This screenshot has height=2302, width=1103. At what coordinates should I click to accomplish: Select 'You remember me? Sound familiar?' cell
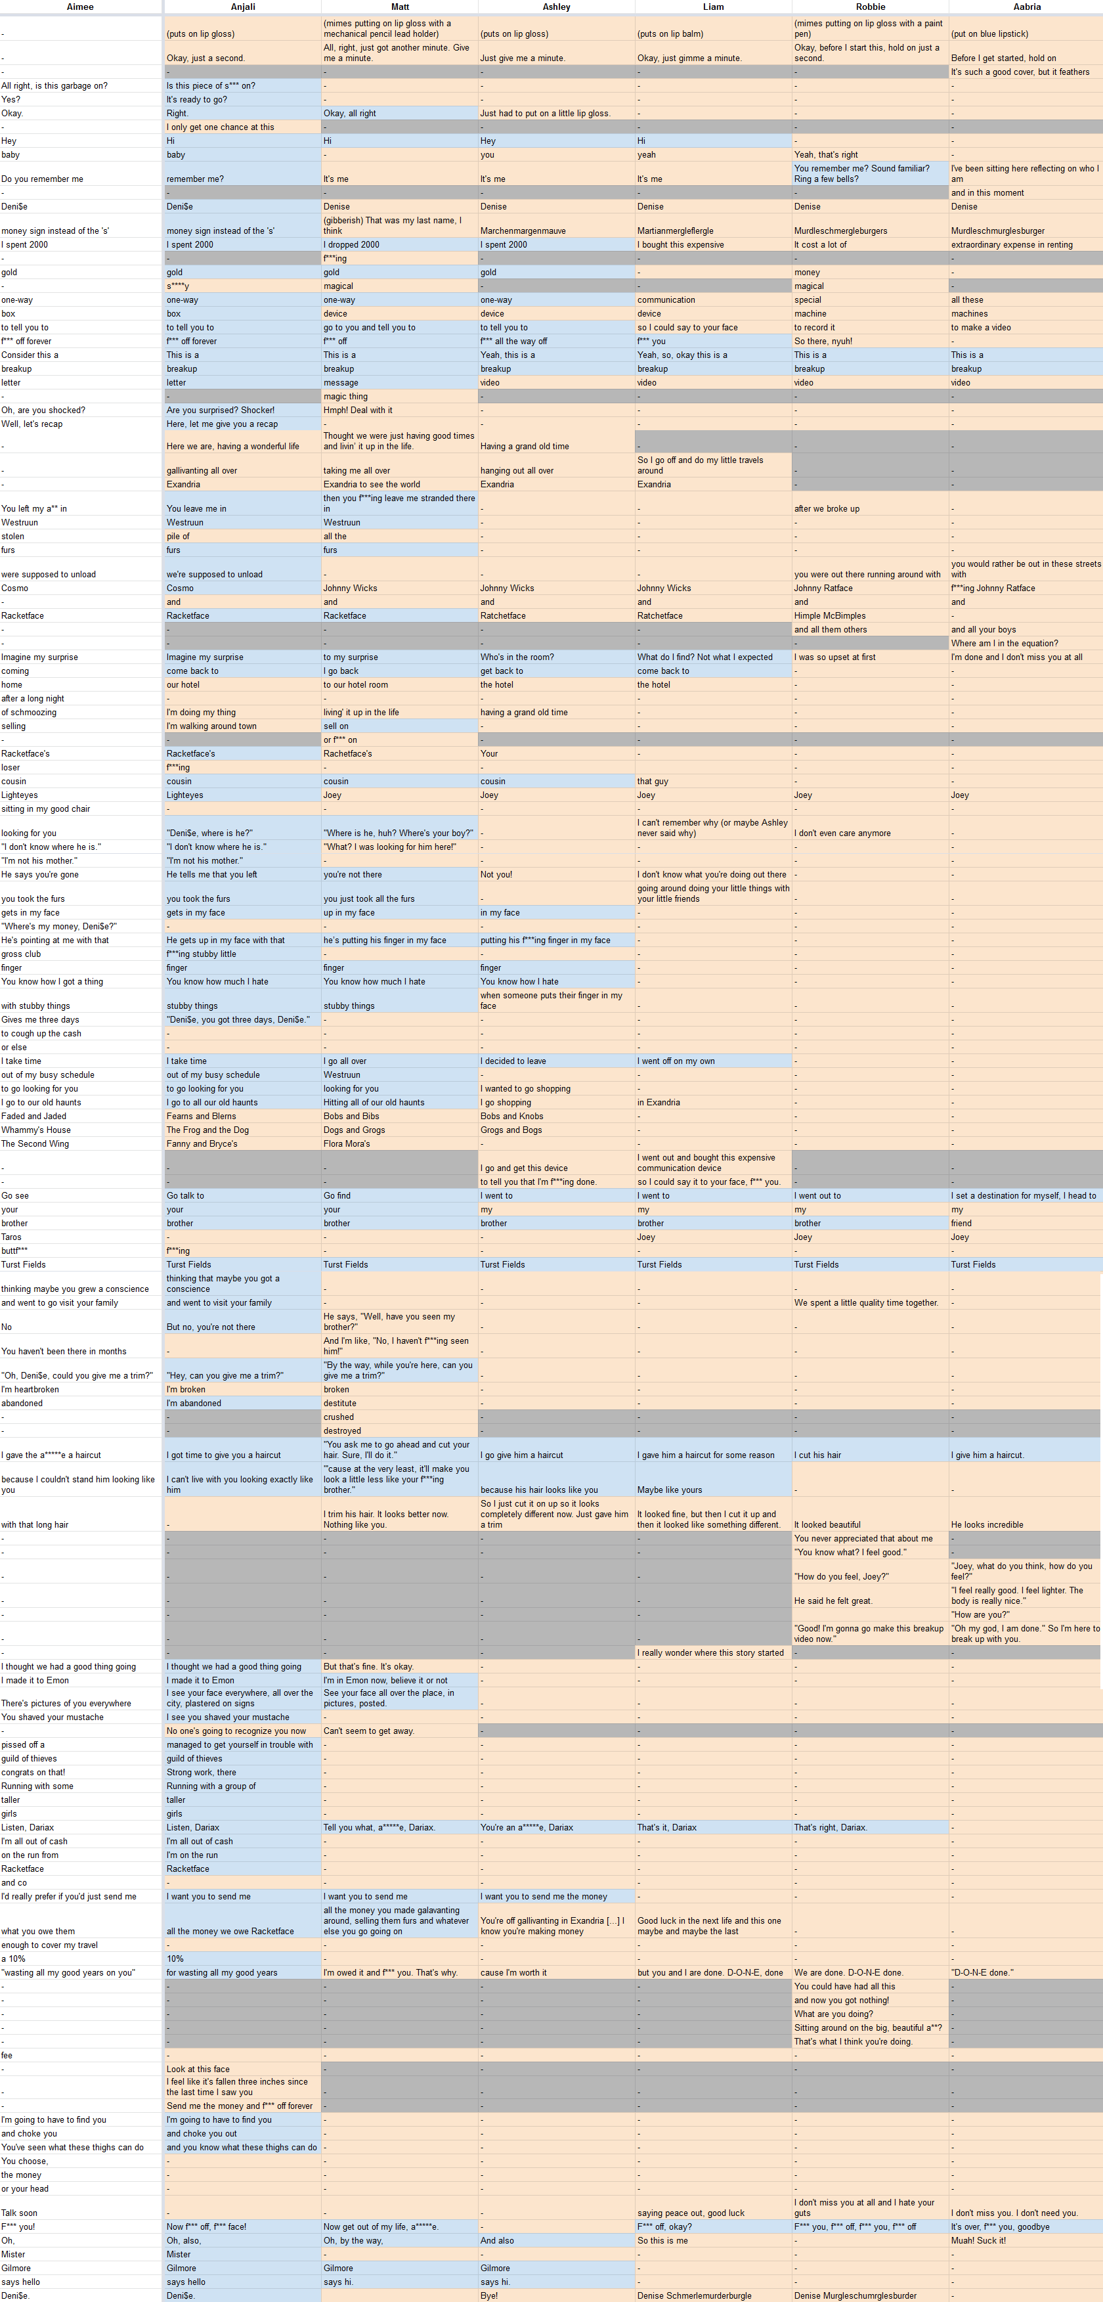point(871,173)
